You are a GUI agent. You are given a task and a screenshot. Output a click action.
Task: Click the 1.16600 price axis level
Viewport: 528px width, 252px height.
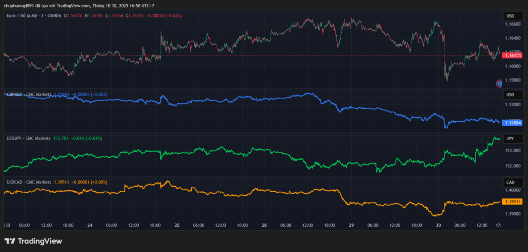click(x=512, y=24)
